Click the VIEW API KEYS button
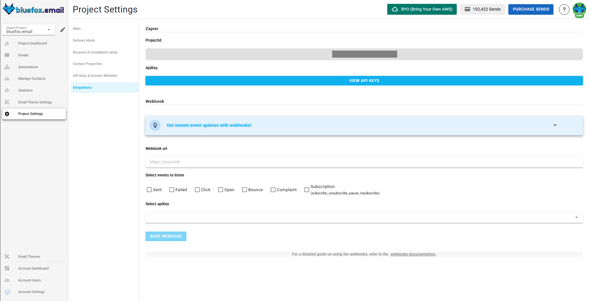 coord(364,80)
